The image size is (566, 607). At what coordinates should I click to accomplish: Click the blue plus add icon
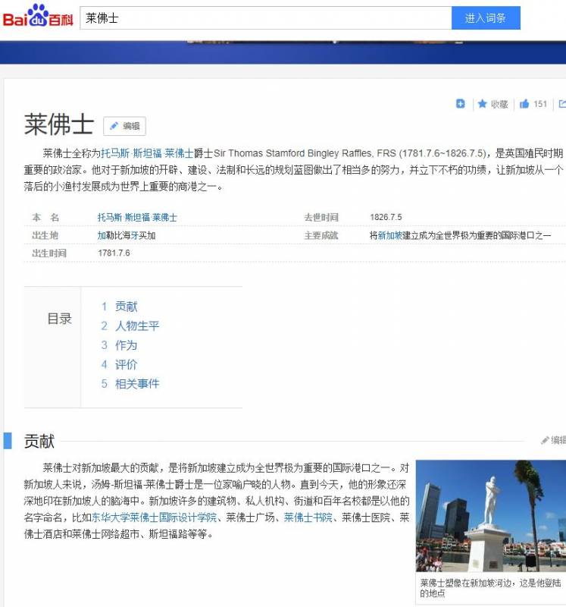(460, 104)
